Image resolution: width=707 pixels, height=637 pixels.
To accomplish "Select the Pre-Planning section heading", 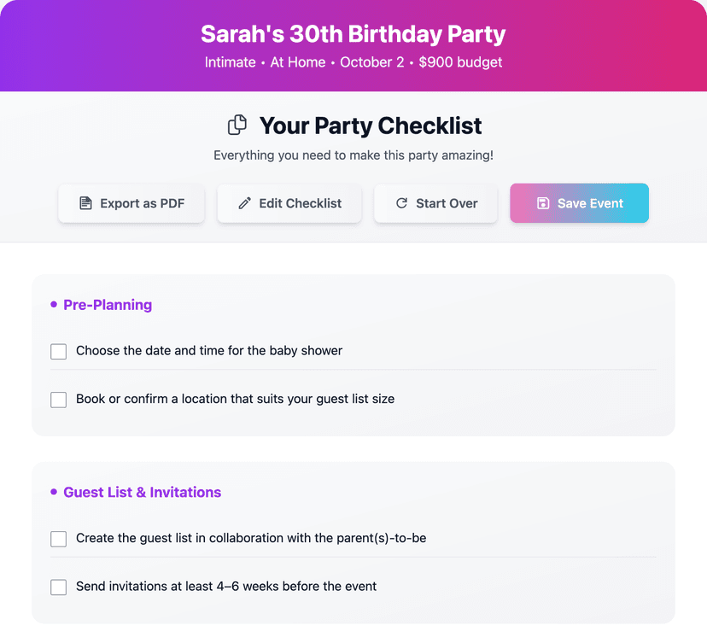I will coord(108,305).
